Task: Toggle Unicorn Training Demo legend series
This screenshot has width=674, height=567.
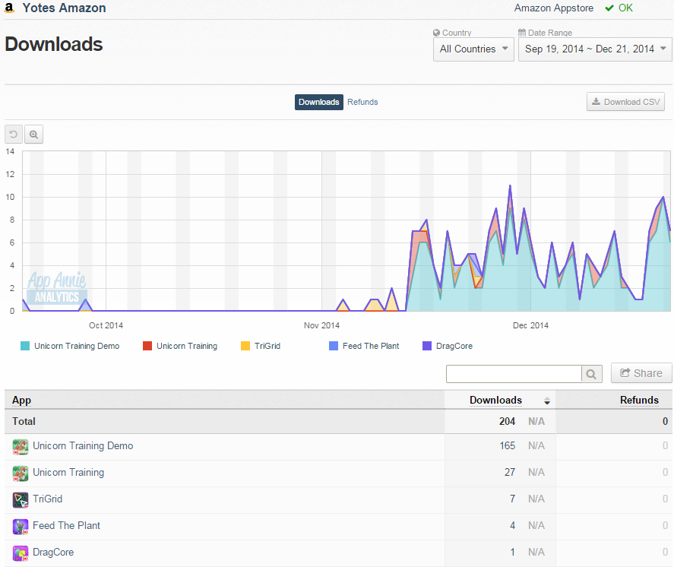Action: pos(70,346)
